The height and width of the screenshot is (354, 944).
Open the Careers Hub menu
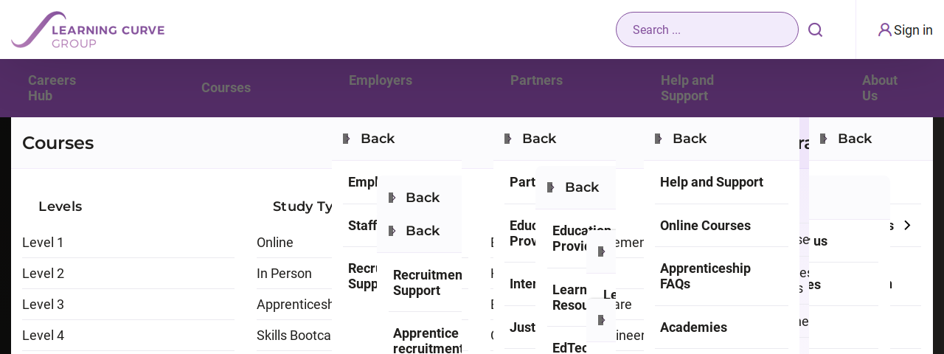[x=52, y=88]
